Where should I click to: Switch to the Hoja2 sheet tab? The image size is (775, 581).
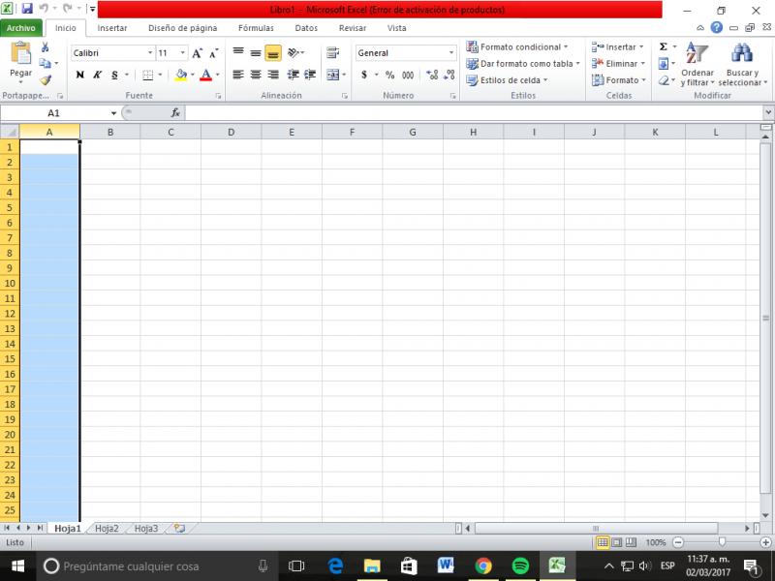pyautogui.click(x=107, y=529)
